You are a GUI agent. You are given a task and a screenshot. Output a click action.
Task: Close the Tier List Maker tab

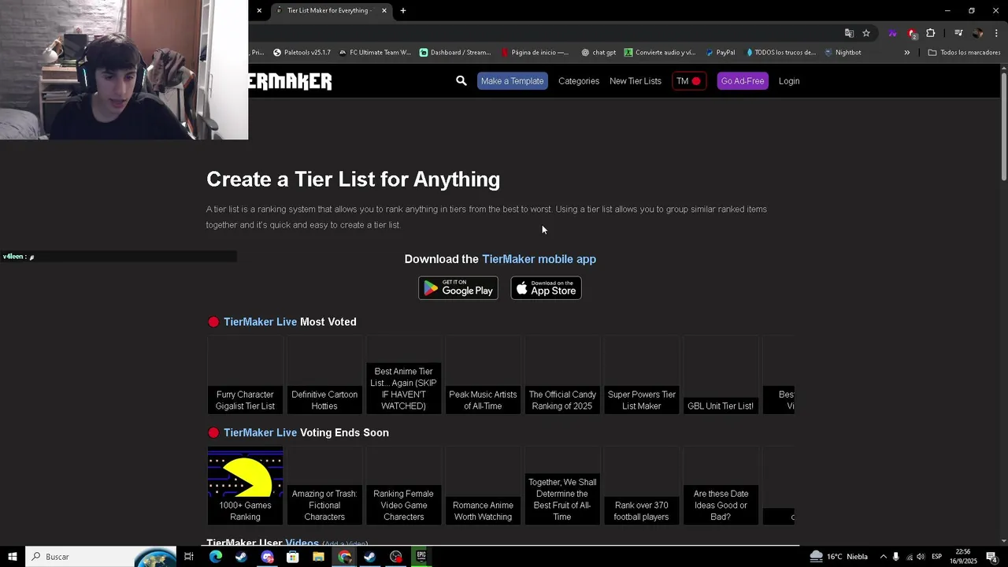pyautogui.click(x=384, y=10)
